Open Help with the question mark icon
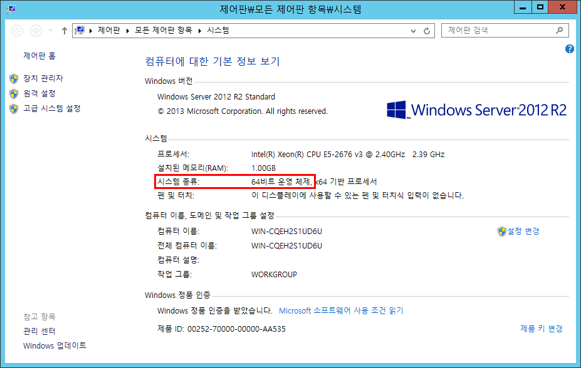Viewport: 581px width, 368px height. pos(570,49)
